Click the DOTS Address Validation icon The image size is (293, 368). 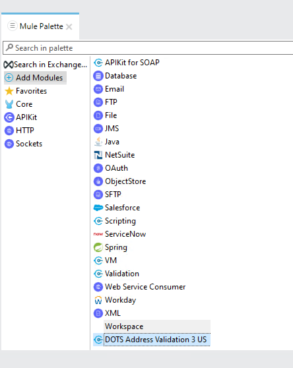(x=98, y=340)
